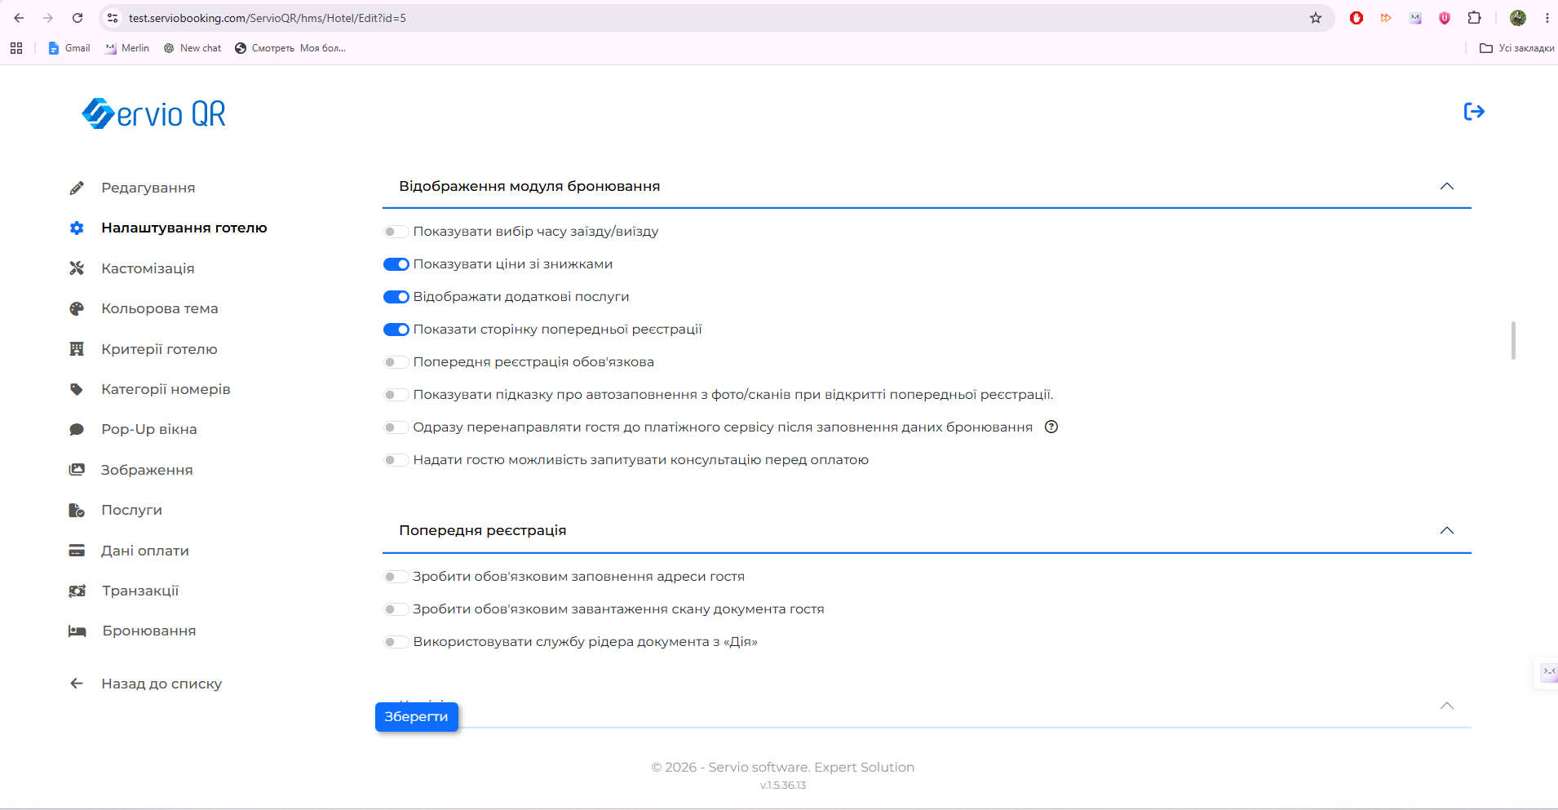
Task: Enable «Дія» document reader service toggle
Action: [x=396, y=642]
